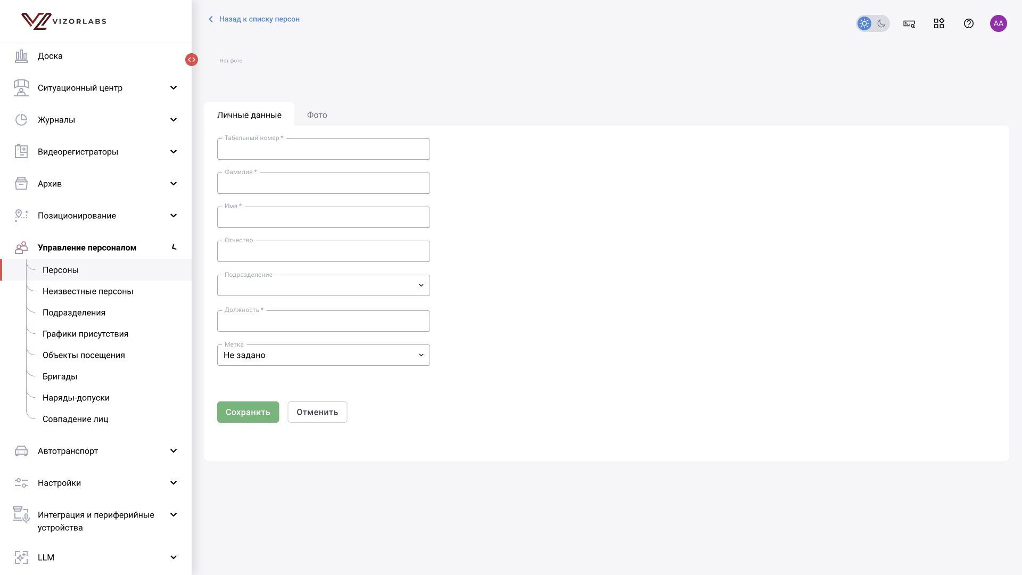Viewport: 1022px width, 575px height.
Task: Click the Позиционирование map pin icon
Action: [x=21, y=216]
